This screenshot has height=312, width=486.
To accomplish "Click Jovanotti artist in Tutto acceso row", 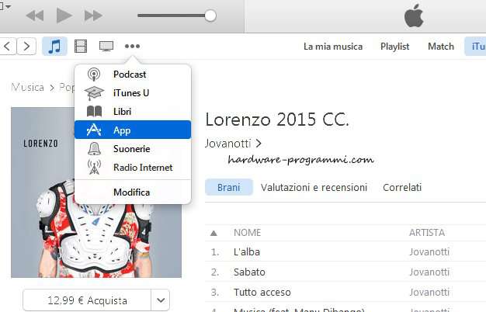I will tap(429, 292).
